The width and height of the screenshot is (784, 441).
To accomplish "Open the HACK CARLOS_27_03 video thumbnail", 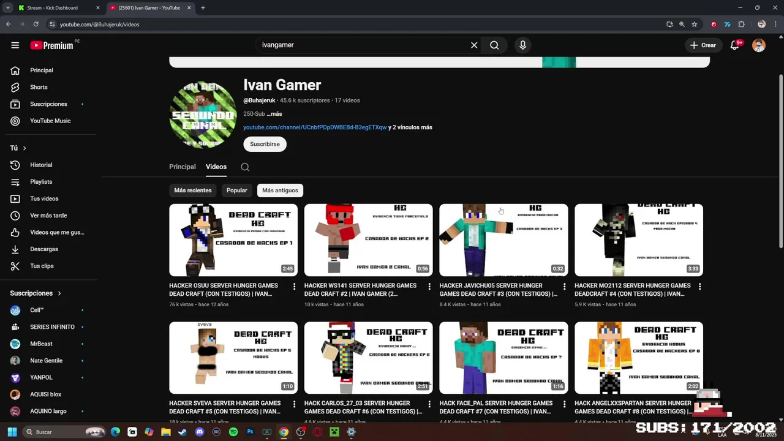I will (369, 358).
